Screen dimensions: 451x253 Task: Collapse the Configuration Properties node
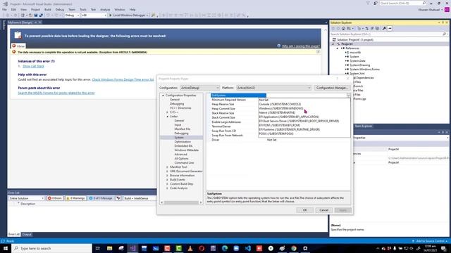pos(163,96)
